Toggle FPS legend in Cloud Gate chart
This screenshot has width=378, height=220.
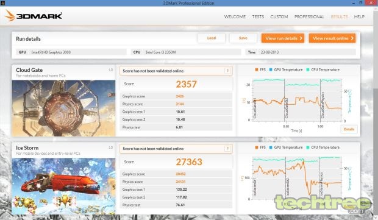click(260, 69)
